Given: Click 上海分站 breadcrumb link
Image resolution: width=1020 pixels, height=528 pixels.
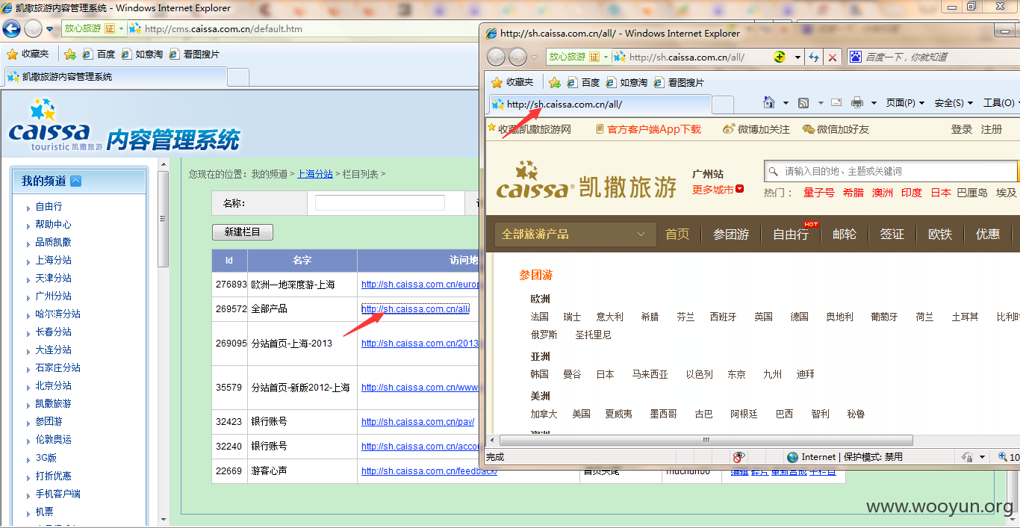Looking at the screenshot, I should point(315,174).
